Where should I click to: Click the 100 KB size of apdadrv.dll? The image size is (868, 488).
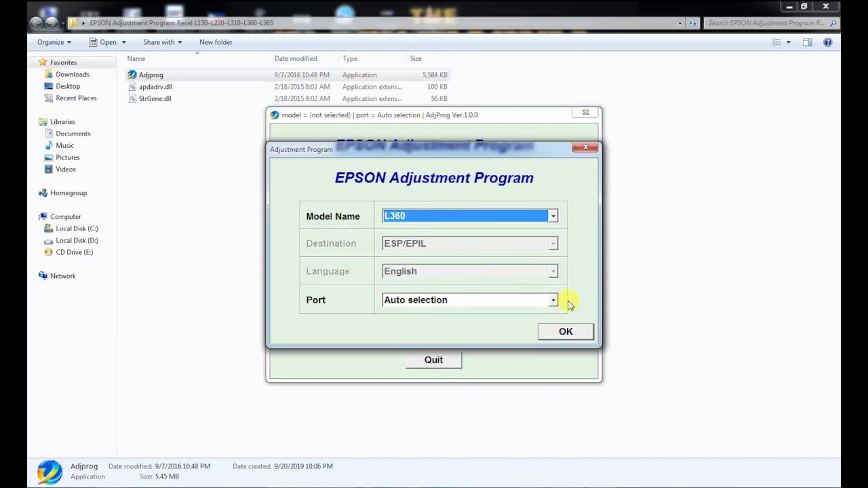pos(437,87)
